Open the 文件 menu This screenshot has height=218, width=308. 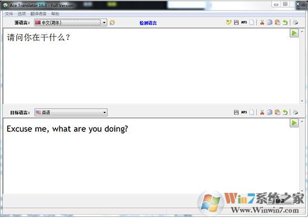(9, 14)
